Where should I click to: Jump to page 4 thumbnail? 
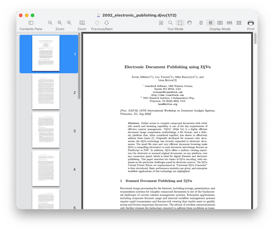(46, 168)
